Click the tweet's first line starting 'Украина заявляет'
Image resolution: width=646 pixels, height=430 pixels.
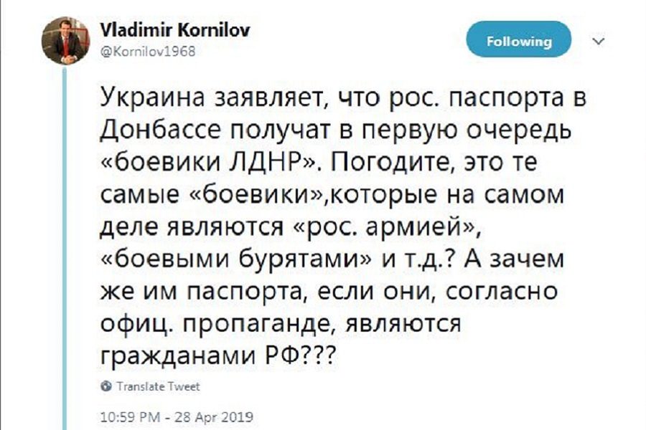pos(343,99)
